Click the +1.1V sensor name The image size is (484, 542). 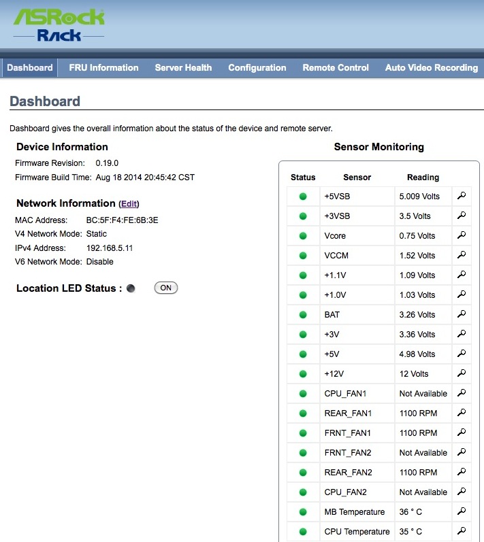click(335, 275)
